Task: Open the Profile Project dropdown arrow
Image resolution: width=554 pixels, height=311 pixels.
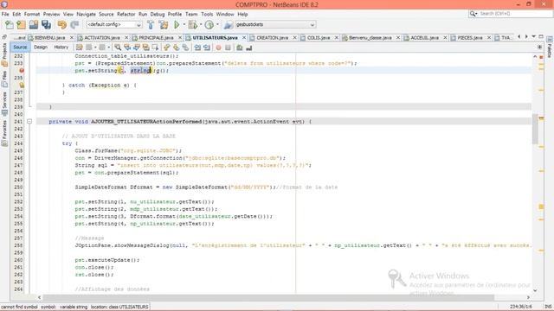Action: tap(217, 25)
